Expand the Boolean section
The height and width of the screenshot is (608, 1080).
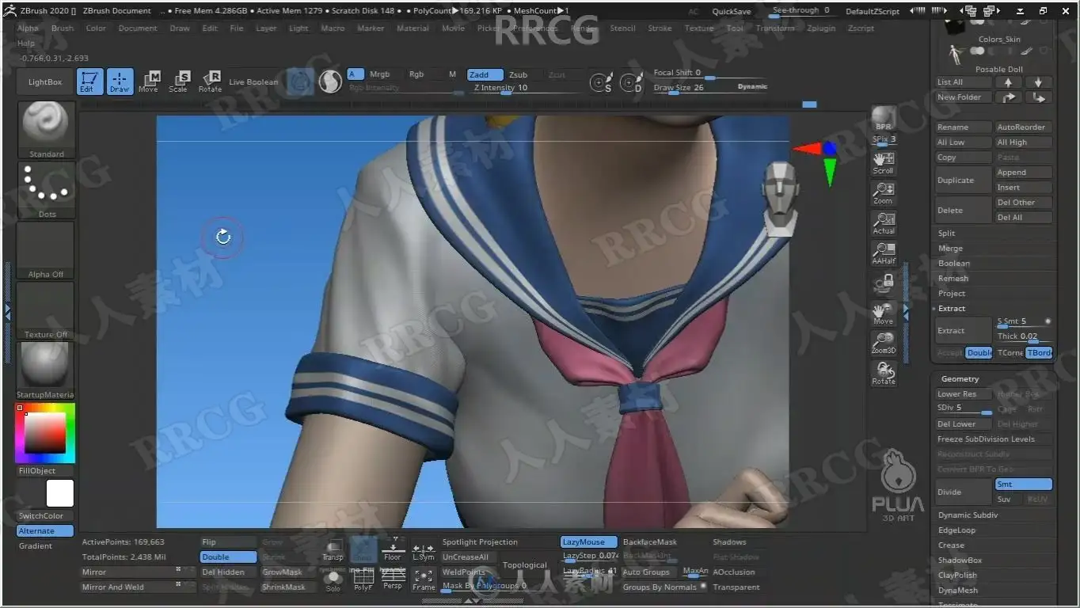point(954,264)
